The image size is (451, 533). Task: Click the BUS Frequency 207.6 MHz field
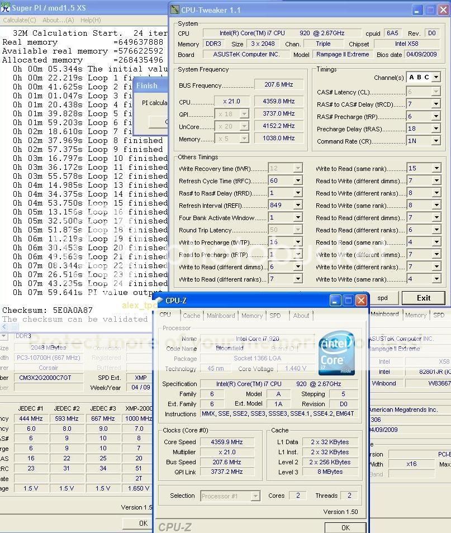pos(278,84)
